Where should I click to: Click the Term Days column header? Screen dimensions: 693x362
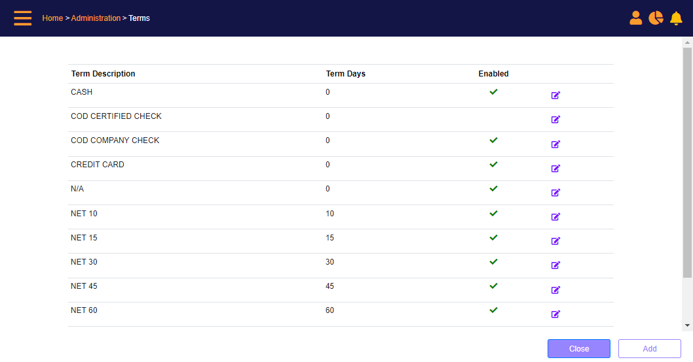pyautogui.click(x=346, y=74)
